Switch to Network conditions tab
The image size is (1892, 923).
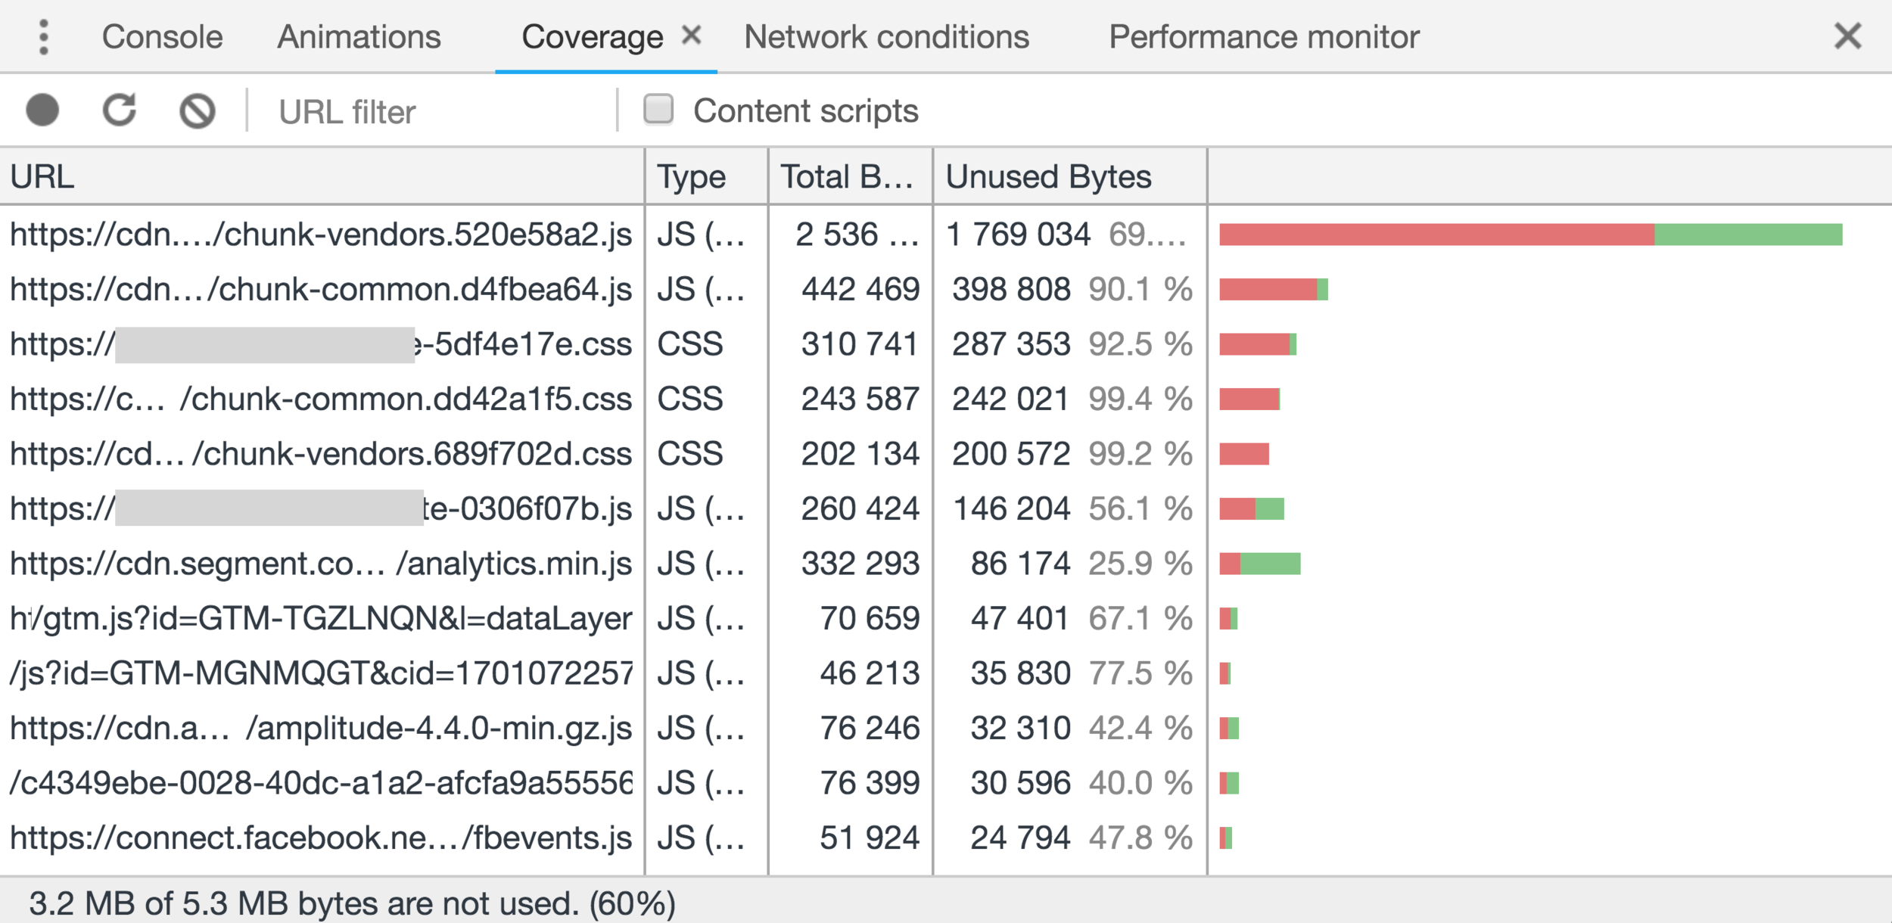(x=886, y=37)
